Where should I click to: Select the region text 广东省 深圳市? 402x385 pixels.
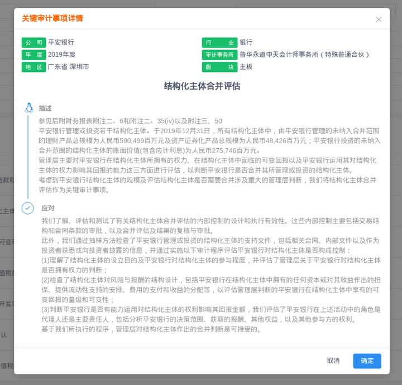(69, 67)
